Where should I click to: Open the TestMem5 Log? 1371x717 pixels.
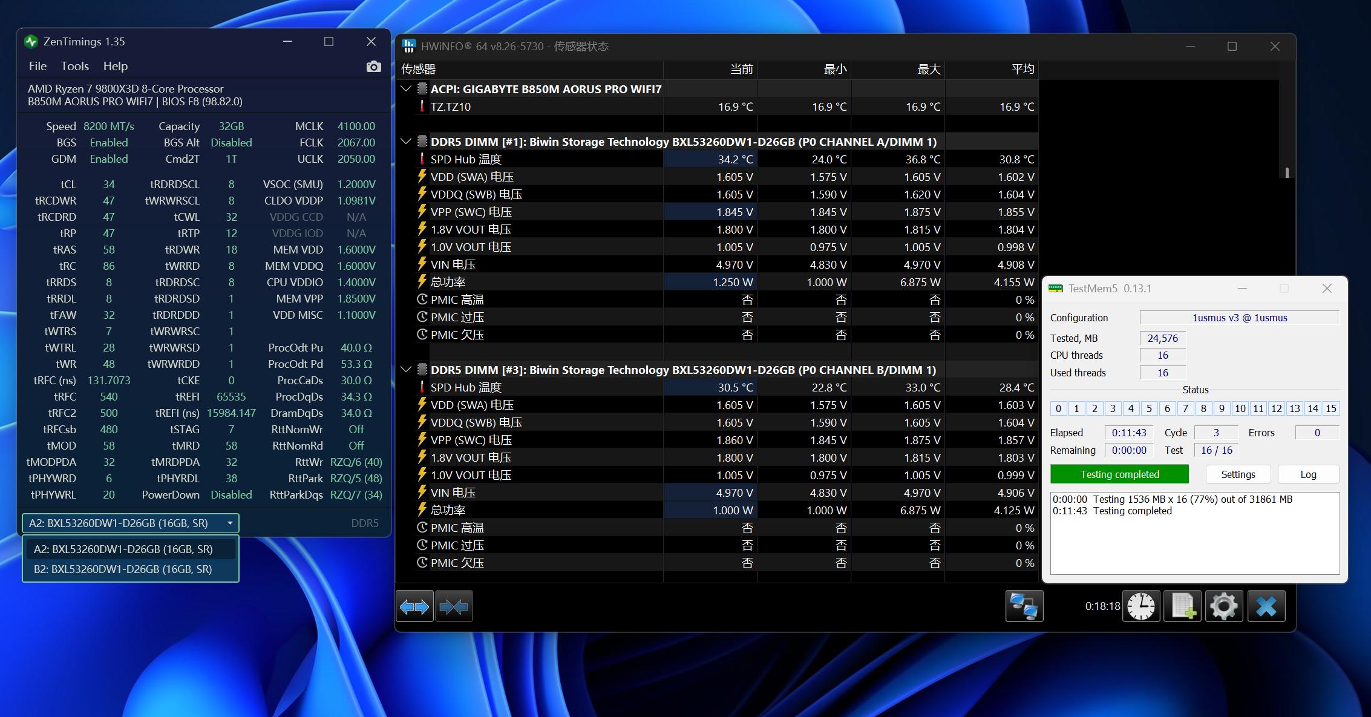(1308, 474)
